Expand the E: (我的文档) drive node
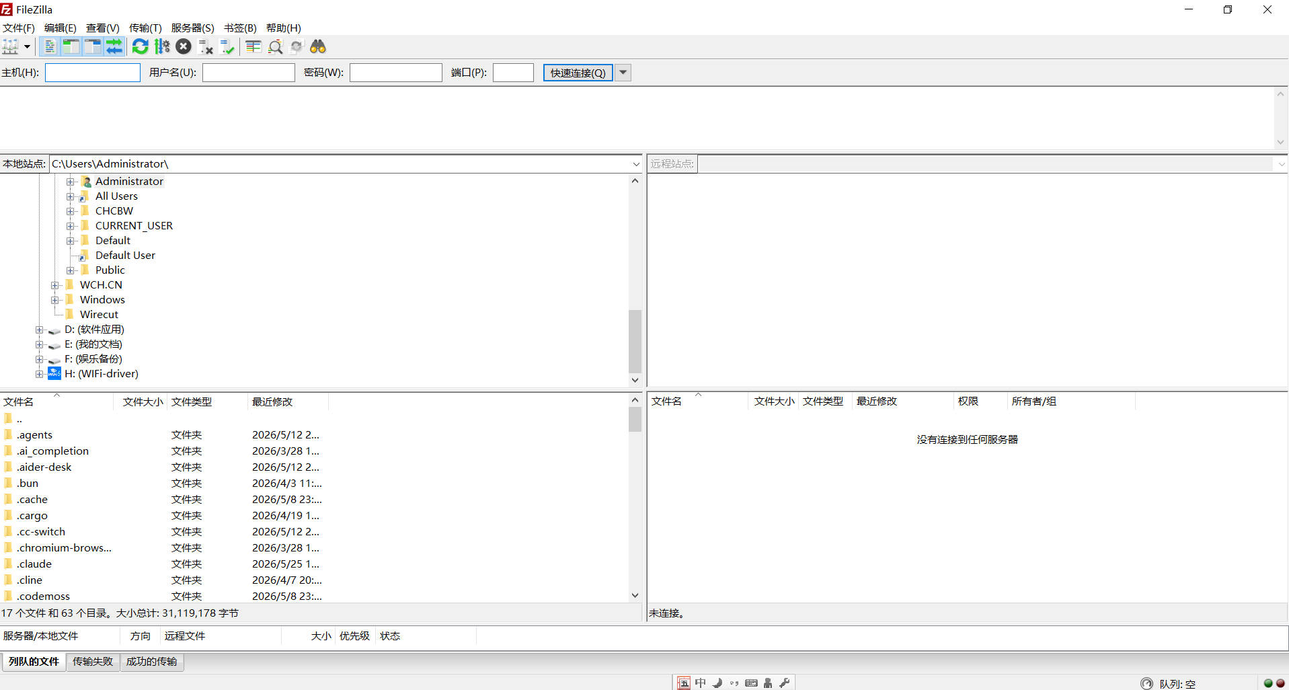This screenshot has height=690, width=1289. 39,344
